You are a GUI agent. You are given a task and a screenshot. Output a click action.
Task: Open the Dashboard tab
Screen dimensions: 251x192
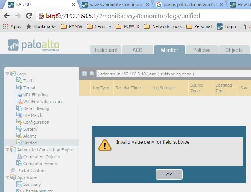tap(105, 50)
